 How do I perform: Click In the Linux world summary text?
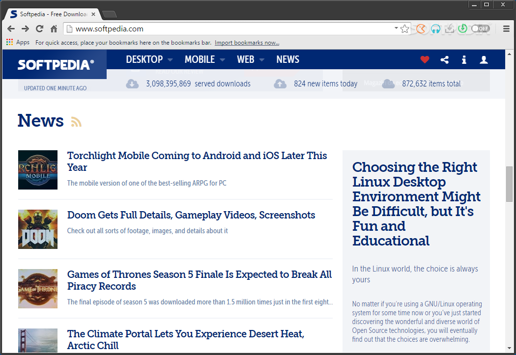(x=415, y=274)
